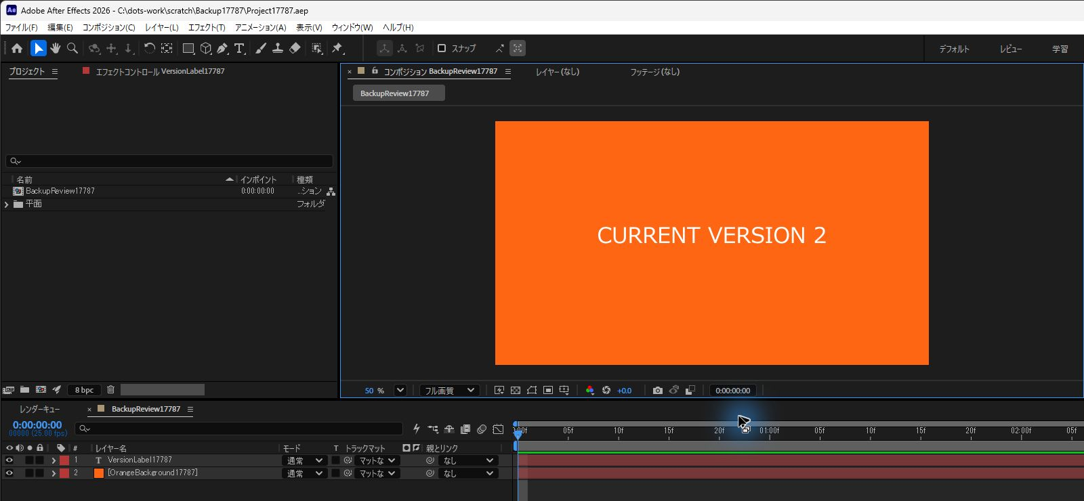The height and width of the screenshot is (501, 1084).
Task: Click the interpret footage icon in Project panel
Action: click(8, 389)
